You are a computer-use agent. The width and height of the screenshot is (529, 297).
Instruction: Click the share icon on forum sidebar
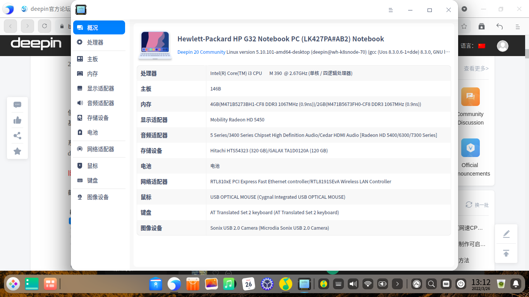[17, 135]
